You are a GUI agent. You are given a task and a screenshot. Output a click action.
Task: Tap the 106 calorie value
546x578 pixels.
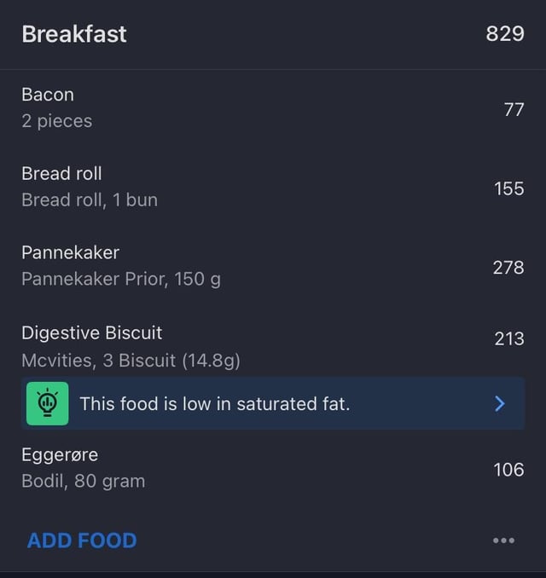coord(508,469)
